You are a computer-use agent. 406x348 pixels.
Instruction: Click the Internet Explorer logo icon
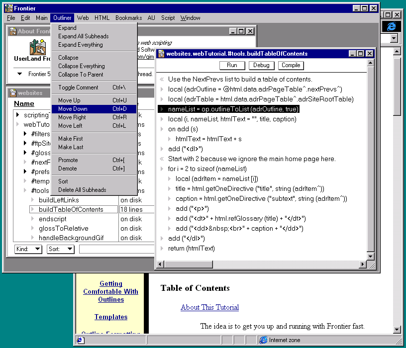391,26
